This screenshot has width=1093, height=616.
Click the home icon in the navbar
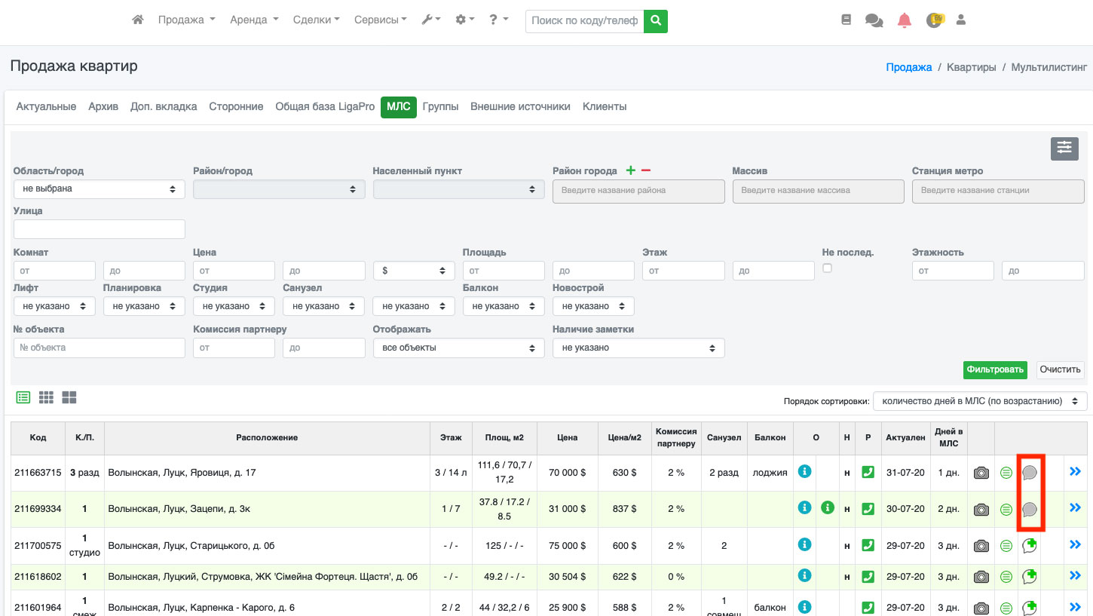pyautogui.click(x=138, y=20)
